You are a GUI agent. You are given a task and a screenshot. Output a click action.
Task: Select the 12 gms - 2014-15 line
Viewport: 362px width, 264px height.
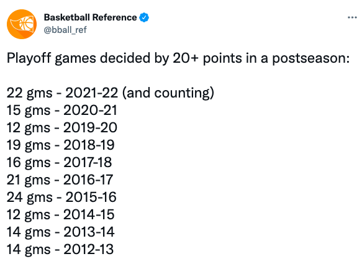click(x=60, y=214)
